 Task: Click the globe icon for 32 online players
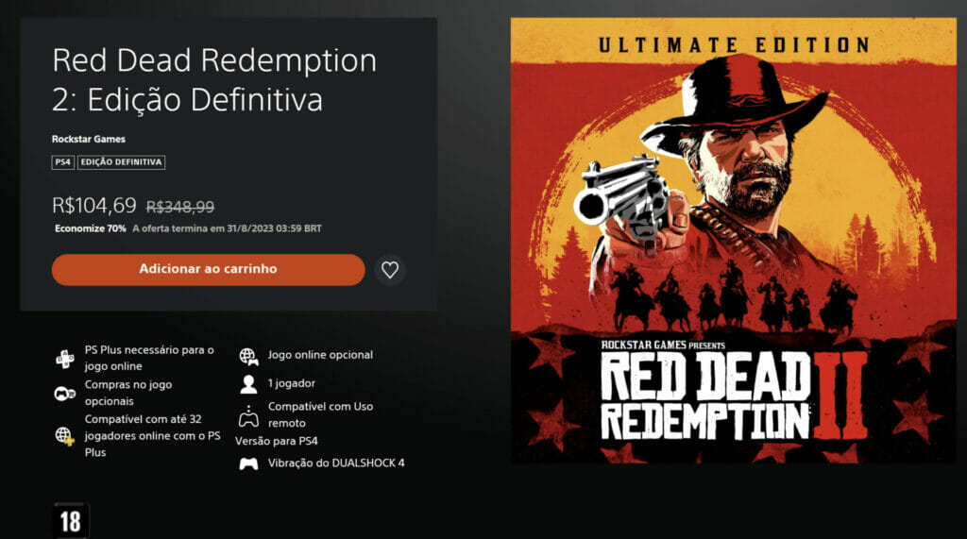(x=65, y=435)
